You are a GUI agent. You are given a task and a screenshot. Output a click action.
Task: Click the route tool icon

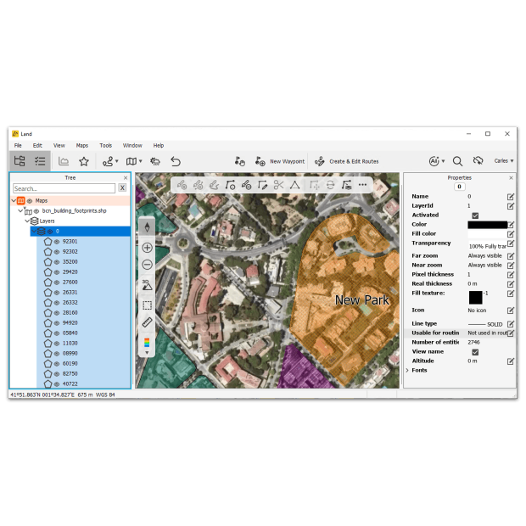108,162
